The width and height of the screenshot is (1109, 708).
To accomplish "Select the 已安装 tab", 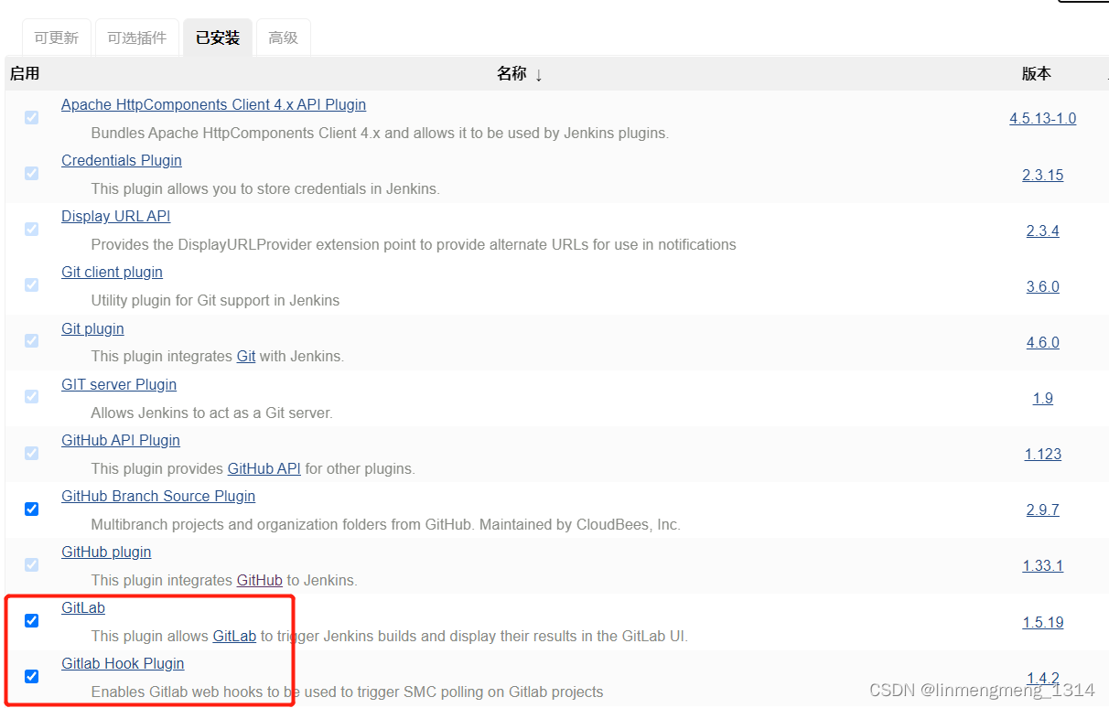I will 218,38.
